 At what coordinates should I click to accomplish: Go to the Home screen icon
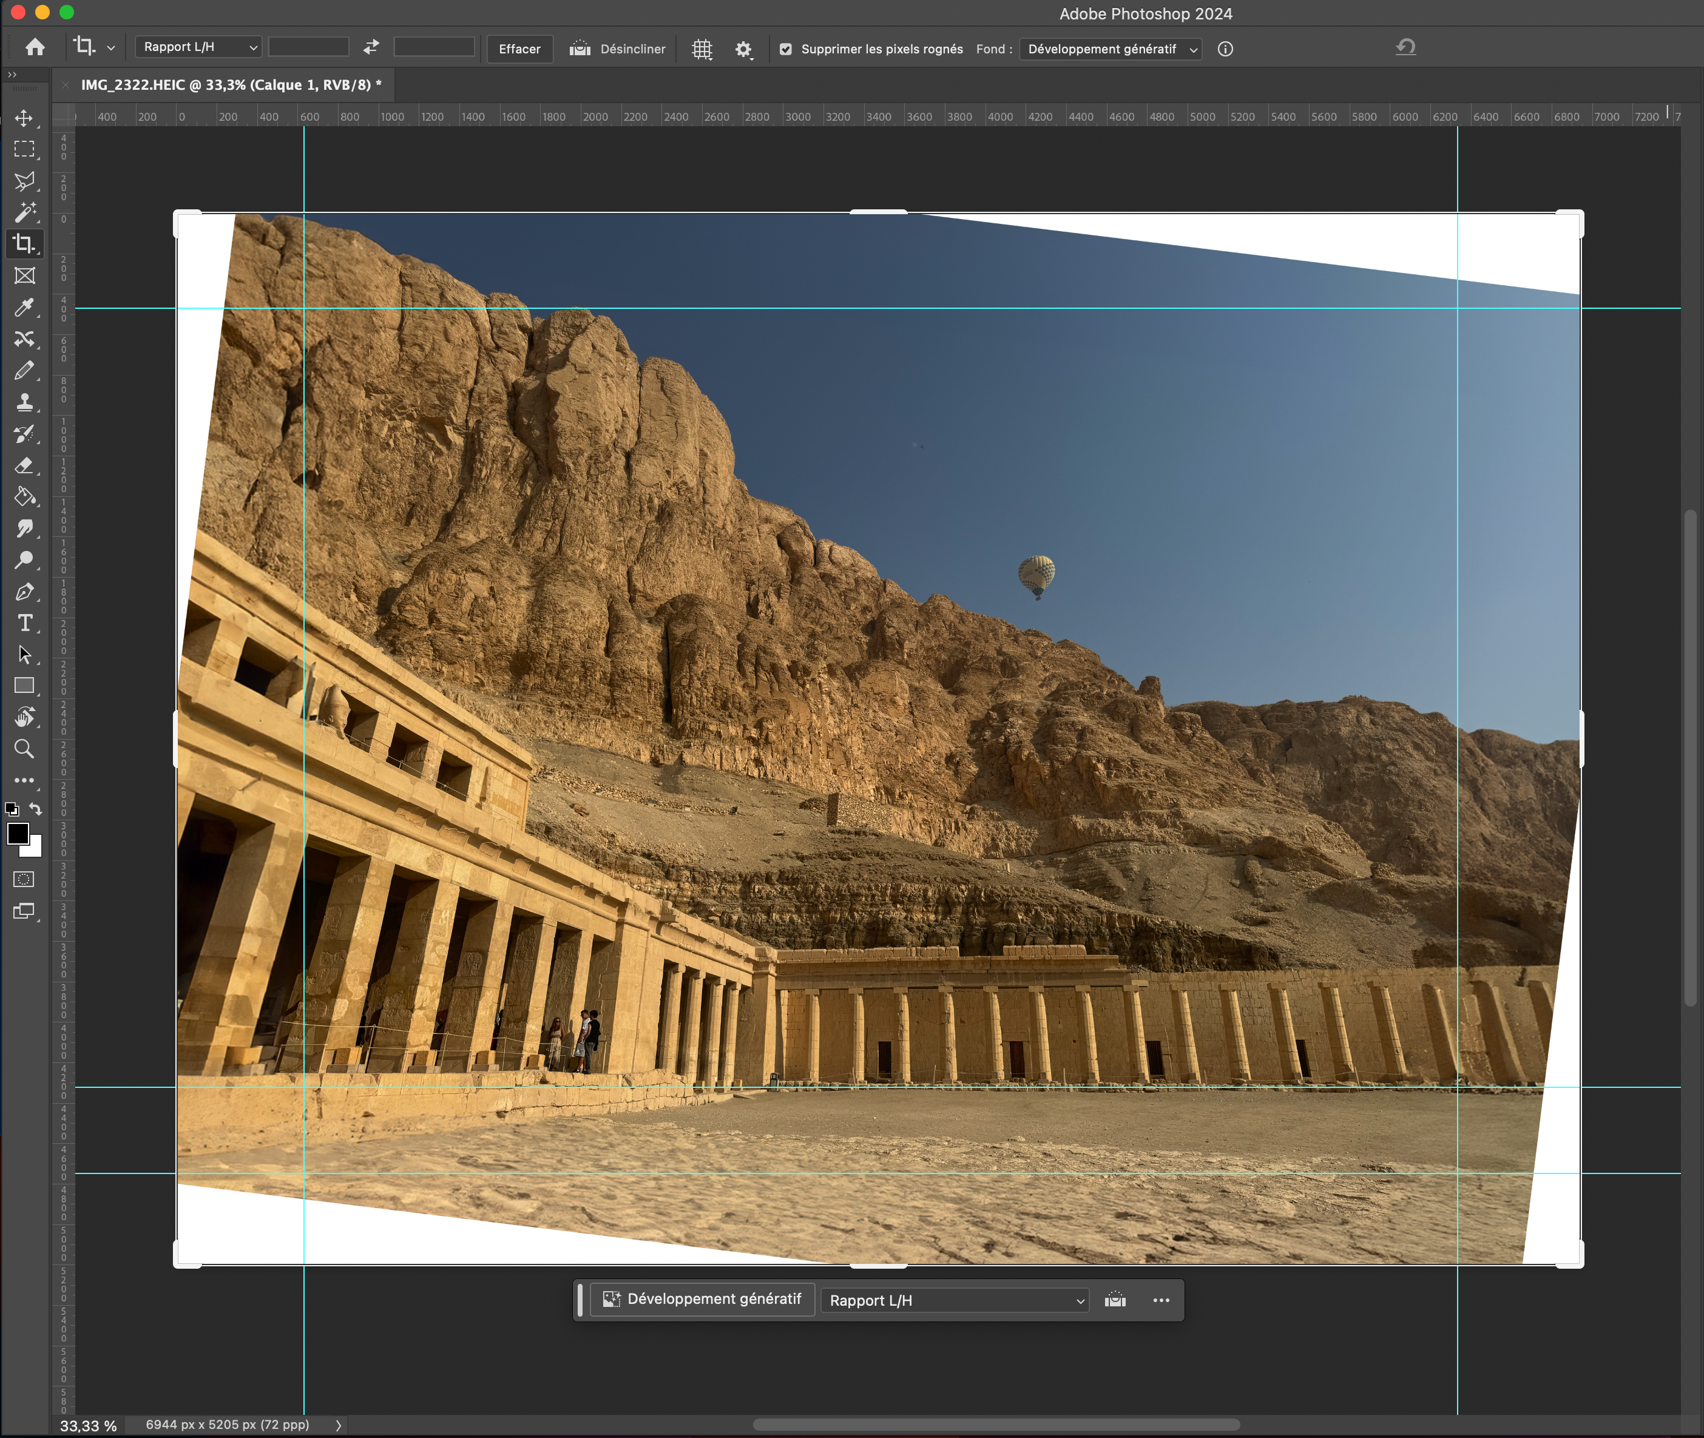click(35, 47)
